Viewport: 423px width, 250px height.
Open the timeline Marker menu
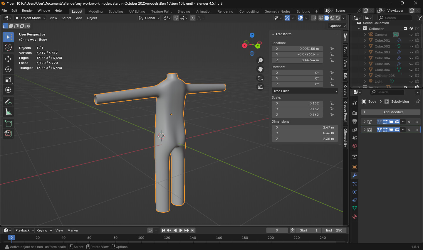73,230
